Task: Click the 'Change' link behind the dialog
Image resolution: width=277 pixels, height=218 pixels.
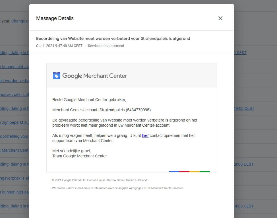Action: point(20,21)
